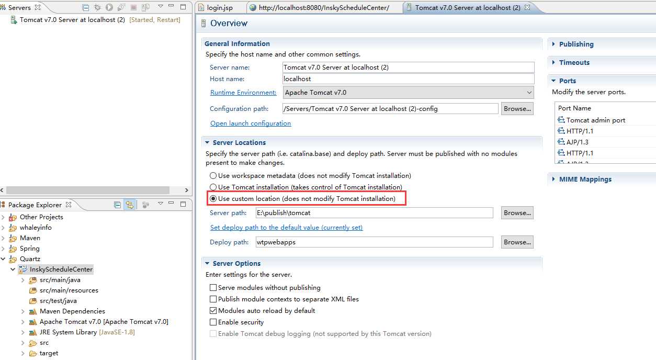Click the src/test/java package folder icon
The image size is (656, 360).
point(33,301)
